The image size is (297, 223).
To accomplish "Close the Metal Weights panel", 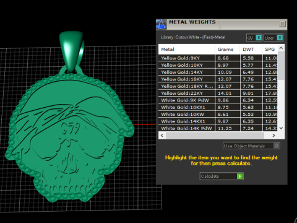I will (x=282, y=24).
